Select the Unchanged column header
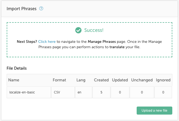 (142, 80)
